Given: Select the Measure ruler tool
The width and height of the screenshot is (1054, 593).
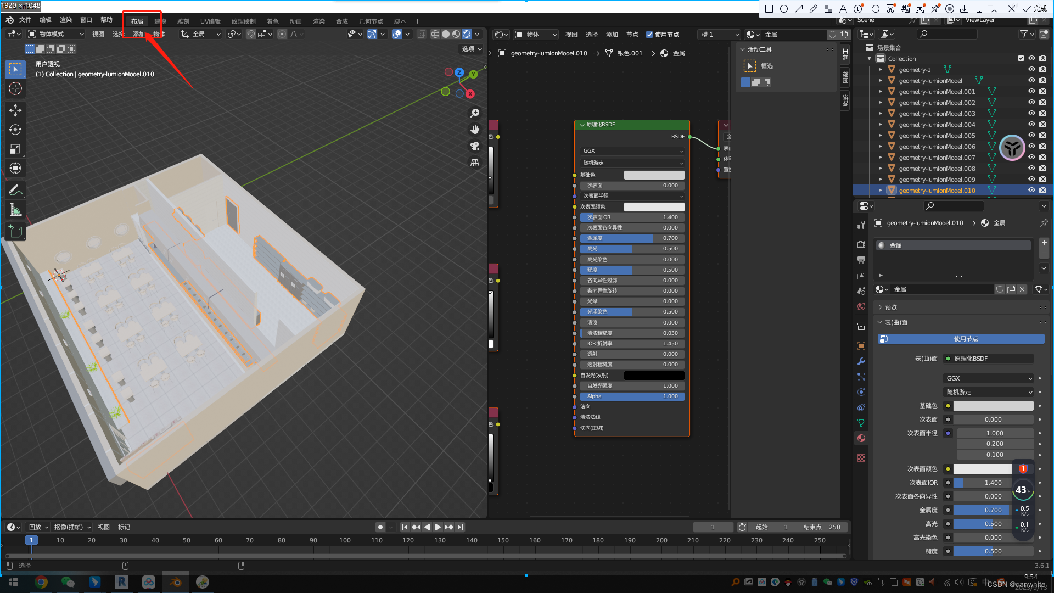Looking at the screenshot, I should coord(15,210).
